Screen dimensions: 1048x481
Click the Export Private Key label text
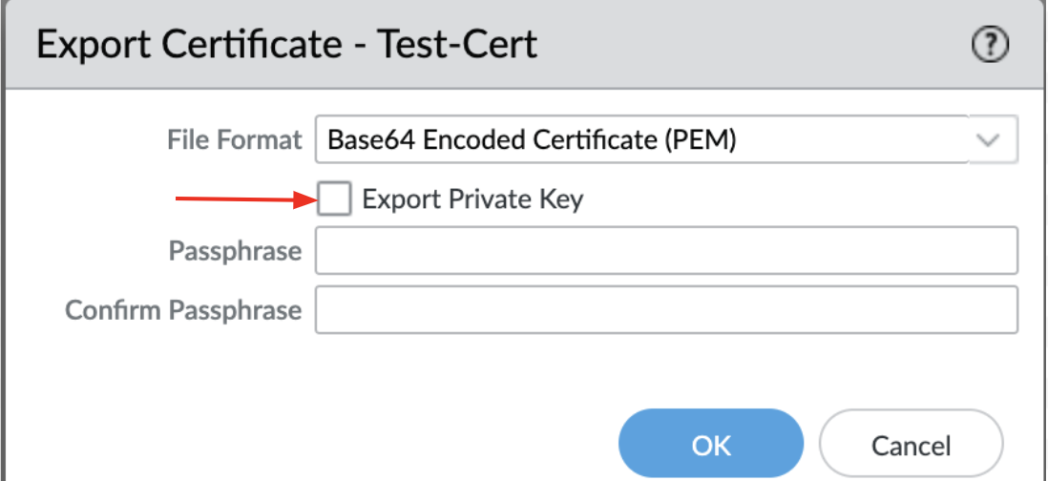tap(472, 199)
